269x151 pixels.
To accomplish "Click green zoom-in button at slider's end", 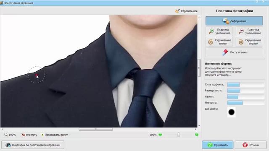I will [x=197, y=135].
